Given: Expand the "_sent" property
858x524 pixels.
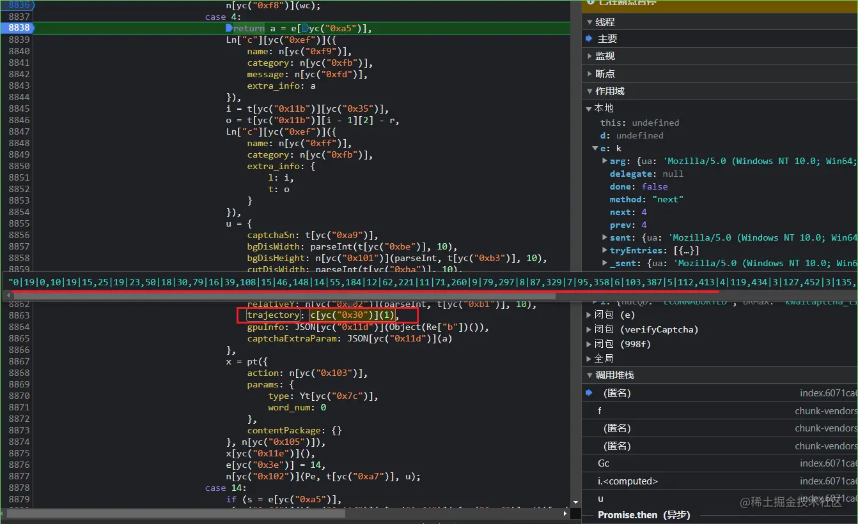Looking at the screenshot, I should tap(605, 263).
